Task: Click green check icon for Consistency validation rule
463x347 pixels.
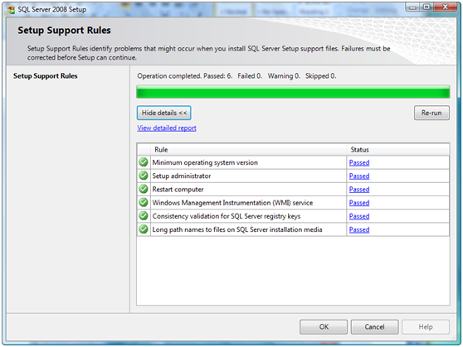Action: point(144,216)
